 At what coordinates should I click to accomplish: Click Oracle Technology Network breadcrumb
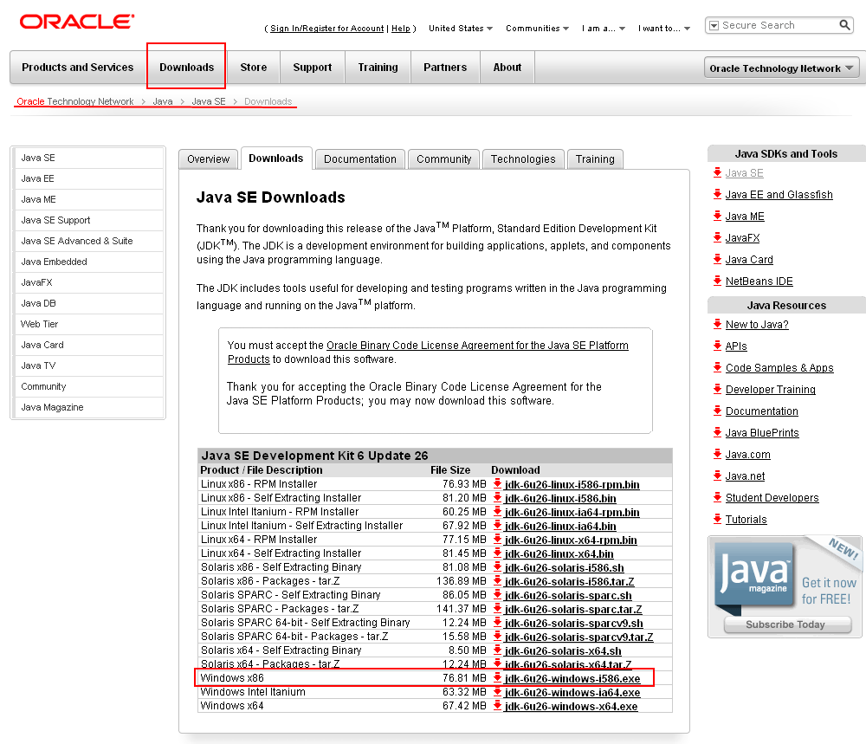[75, 101]
